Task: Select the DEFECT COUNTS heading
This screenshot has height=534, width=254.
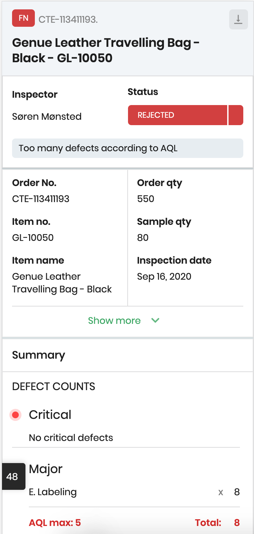Action: (53, 386)
